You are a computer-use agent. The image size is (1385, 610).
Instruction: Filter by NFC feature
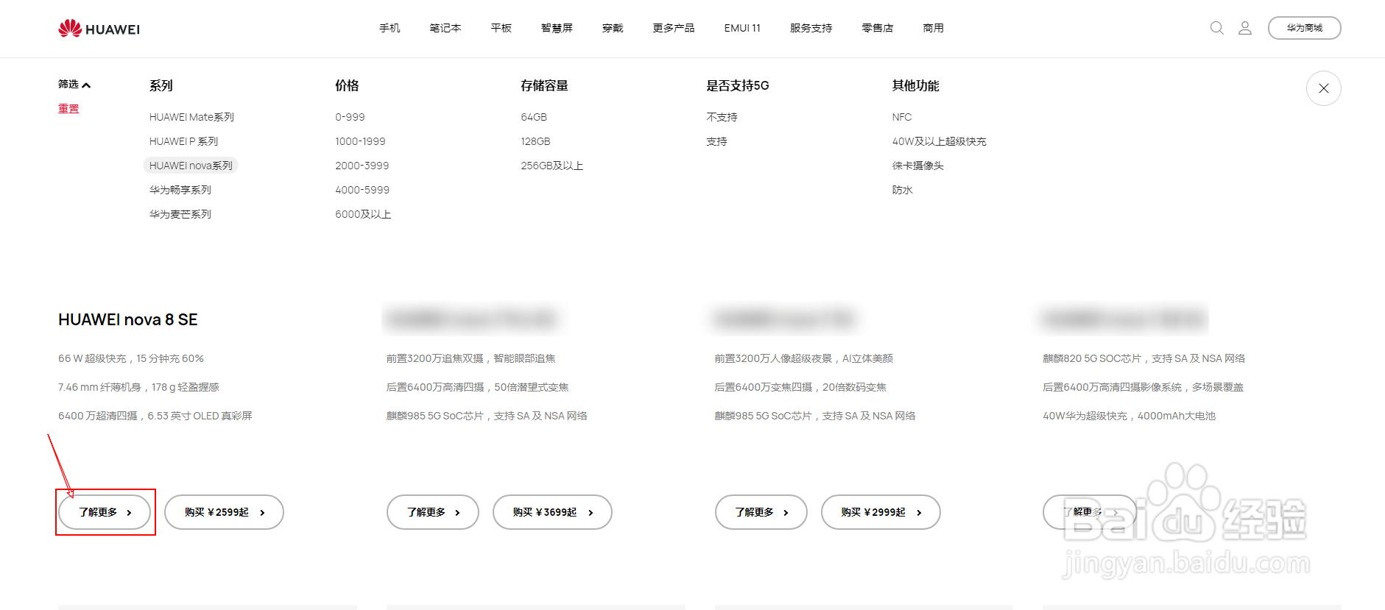pos(902,117)
